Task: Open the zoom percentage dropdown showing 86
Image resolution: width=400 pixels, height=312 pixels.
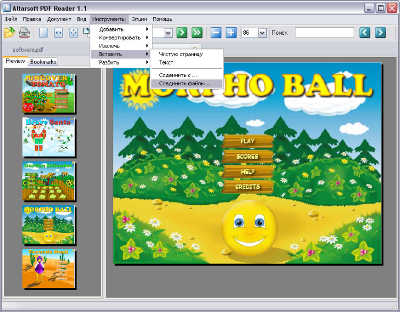Action: [x=262, y=33]
